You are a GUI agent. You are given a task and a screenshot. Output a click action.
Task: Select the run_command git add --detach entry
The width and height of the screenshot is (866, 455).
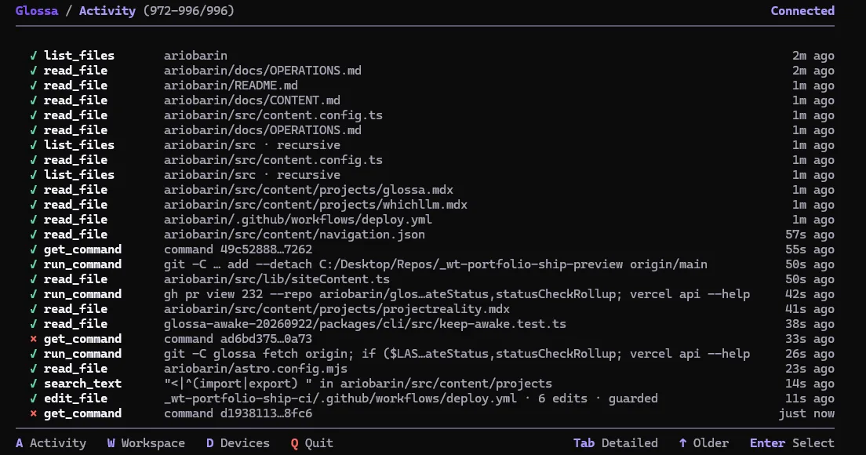pyautogui.click(x=432, y=264)
